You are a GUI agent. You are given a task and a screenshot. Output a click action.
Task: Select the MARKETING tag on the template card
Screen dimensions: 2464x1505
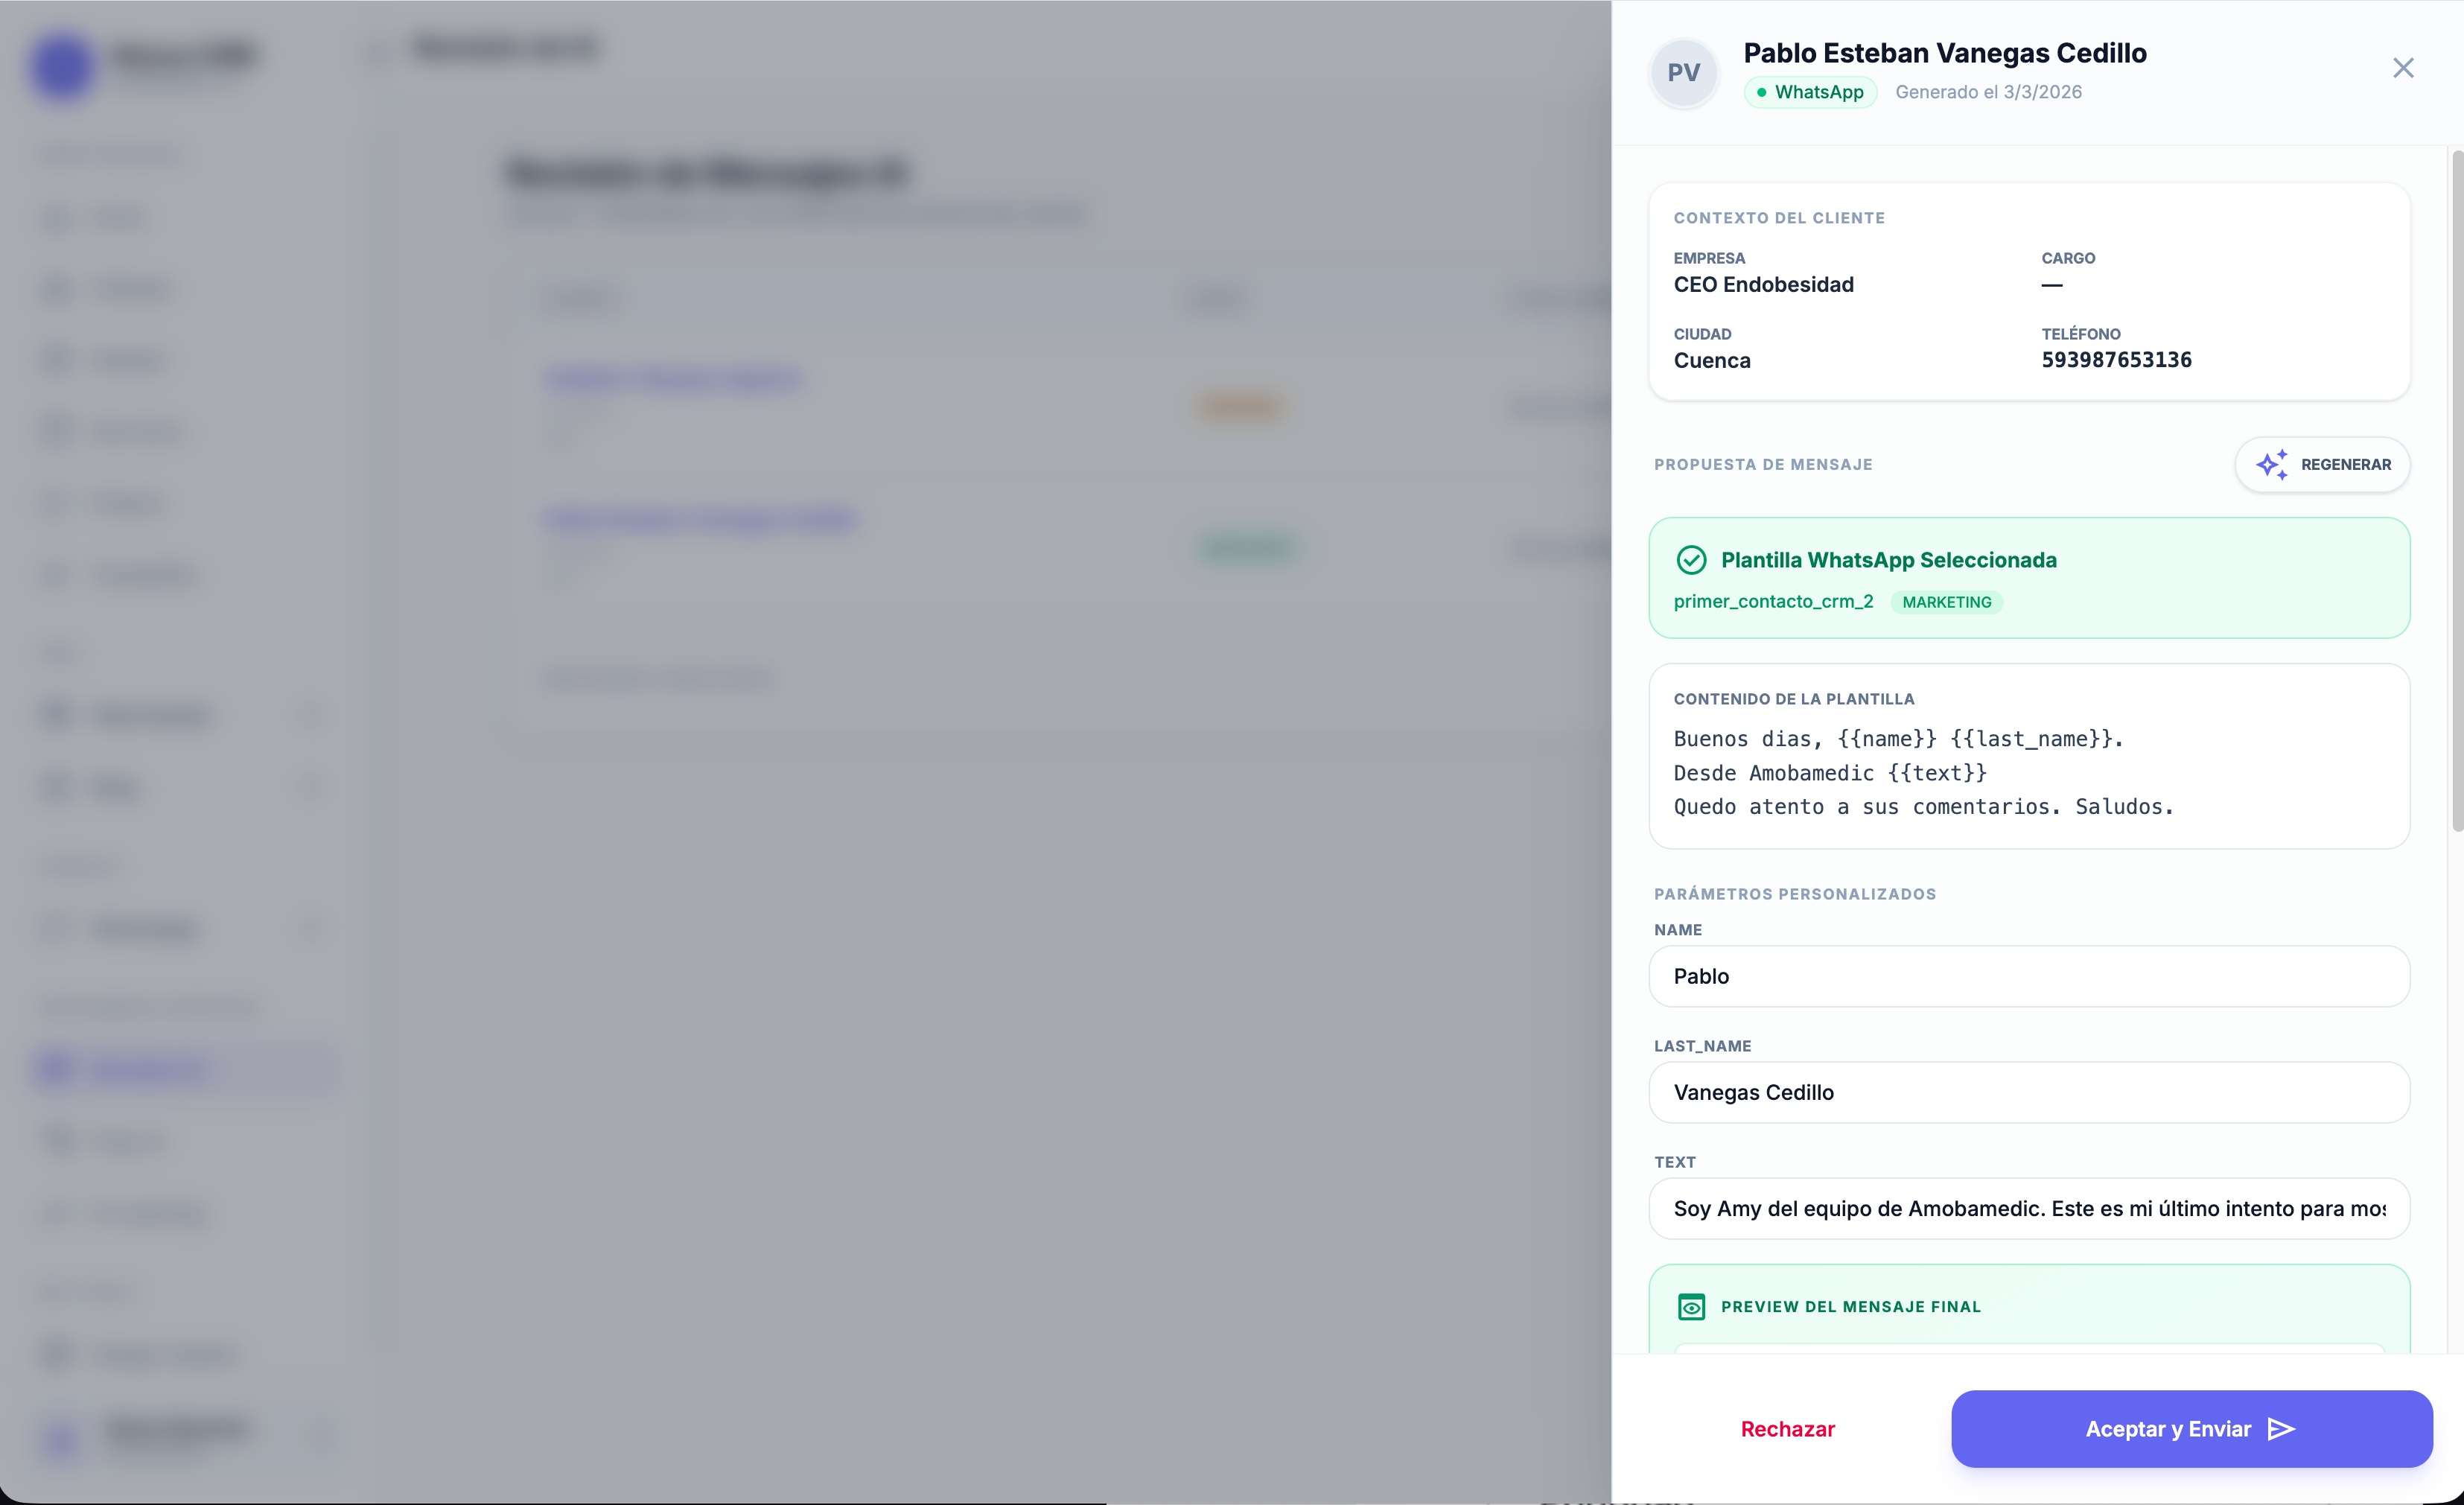pos(1945,602)
